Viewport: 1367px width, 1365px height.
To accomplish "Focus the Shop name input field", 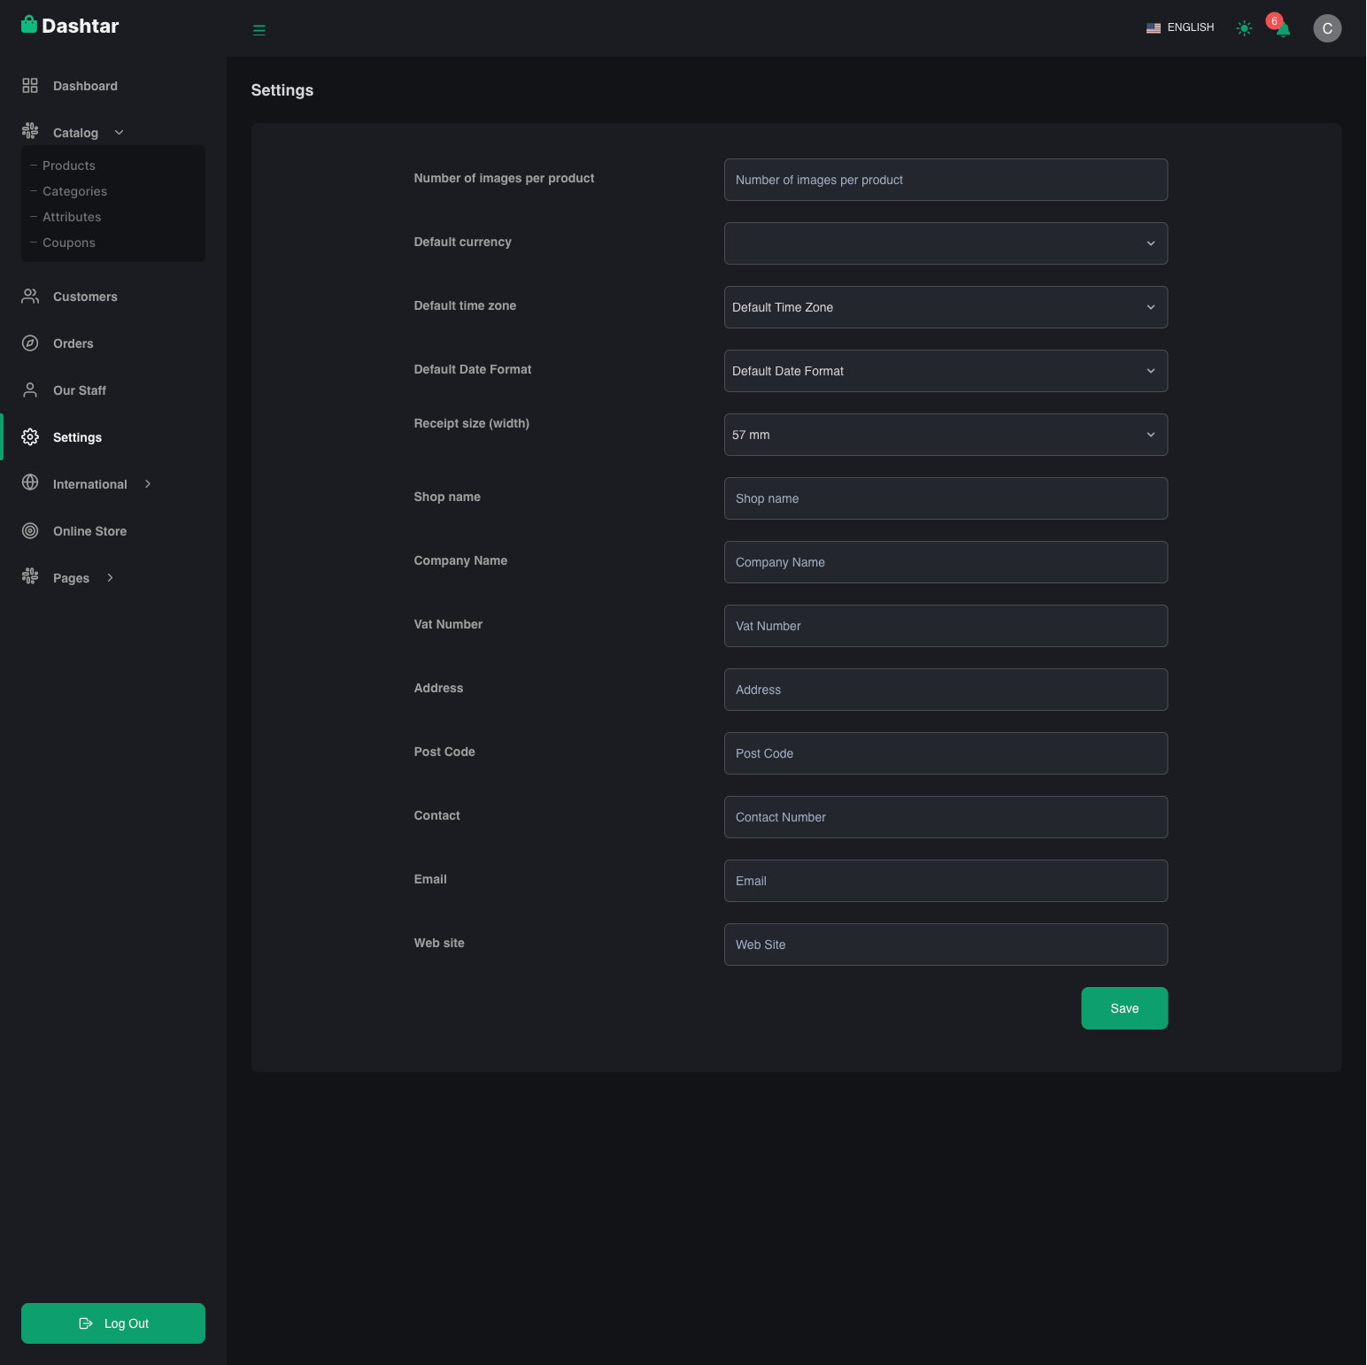I will [945, 498].
